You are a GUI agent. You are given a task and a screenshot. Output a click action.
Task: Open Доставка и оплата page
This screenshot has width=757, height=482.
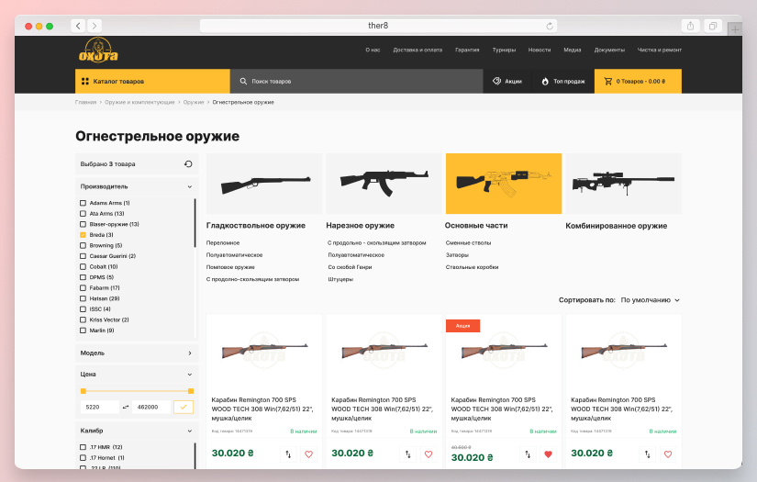[417, 50]
